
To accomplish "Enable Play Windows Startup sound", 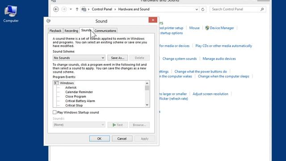I will 55,112.
